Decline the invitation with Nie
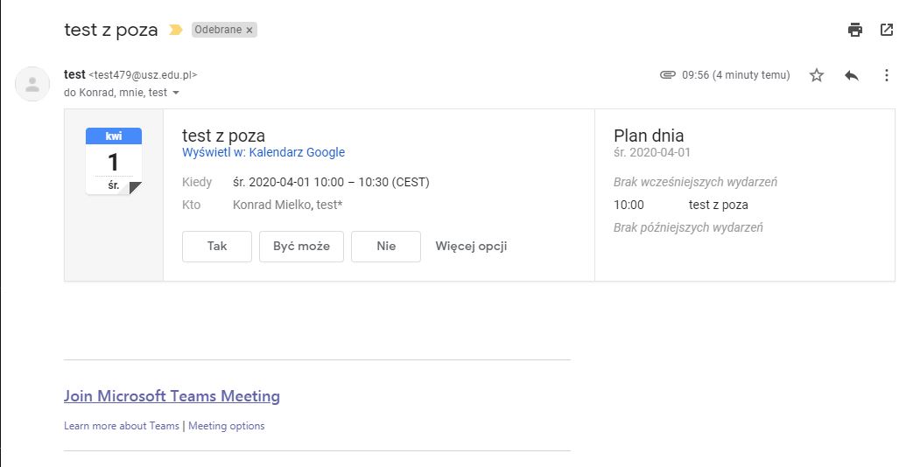The height and width of the screenshot is (467, 906). (386, 247)
